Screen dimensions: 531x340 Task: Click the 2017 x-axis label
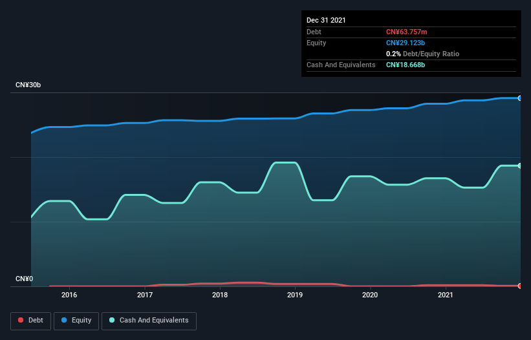tap(145, 295)
